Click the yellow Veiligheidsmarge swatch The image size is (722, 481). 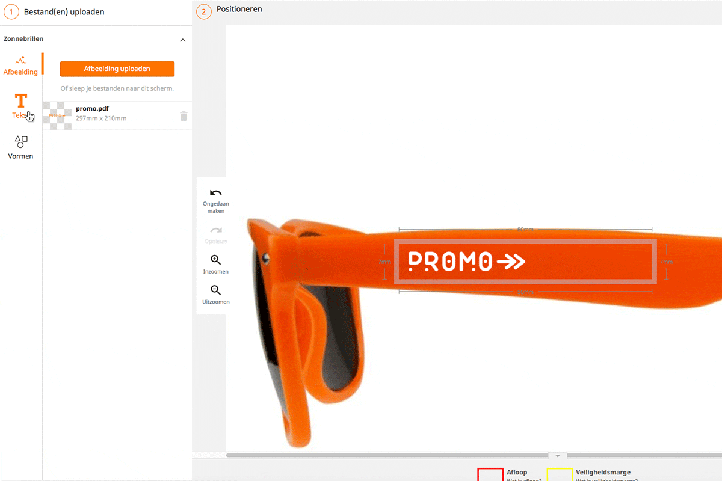[560, 474]
